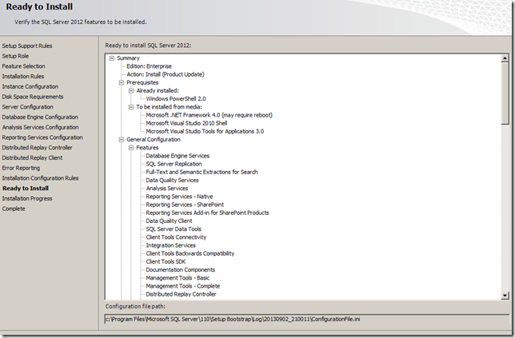Select 'SQL Server Data Tools' row
515x338 pixels.
click(174, 229)
